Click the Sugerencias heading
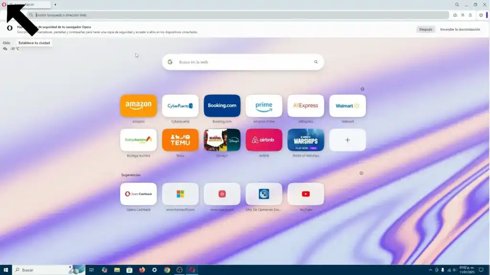The width and height of the screenshot is (490, 275). pos(131,175)
